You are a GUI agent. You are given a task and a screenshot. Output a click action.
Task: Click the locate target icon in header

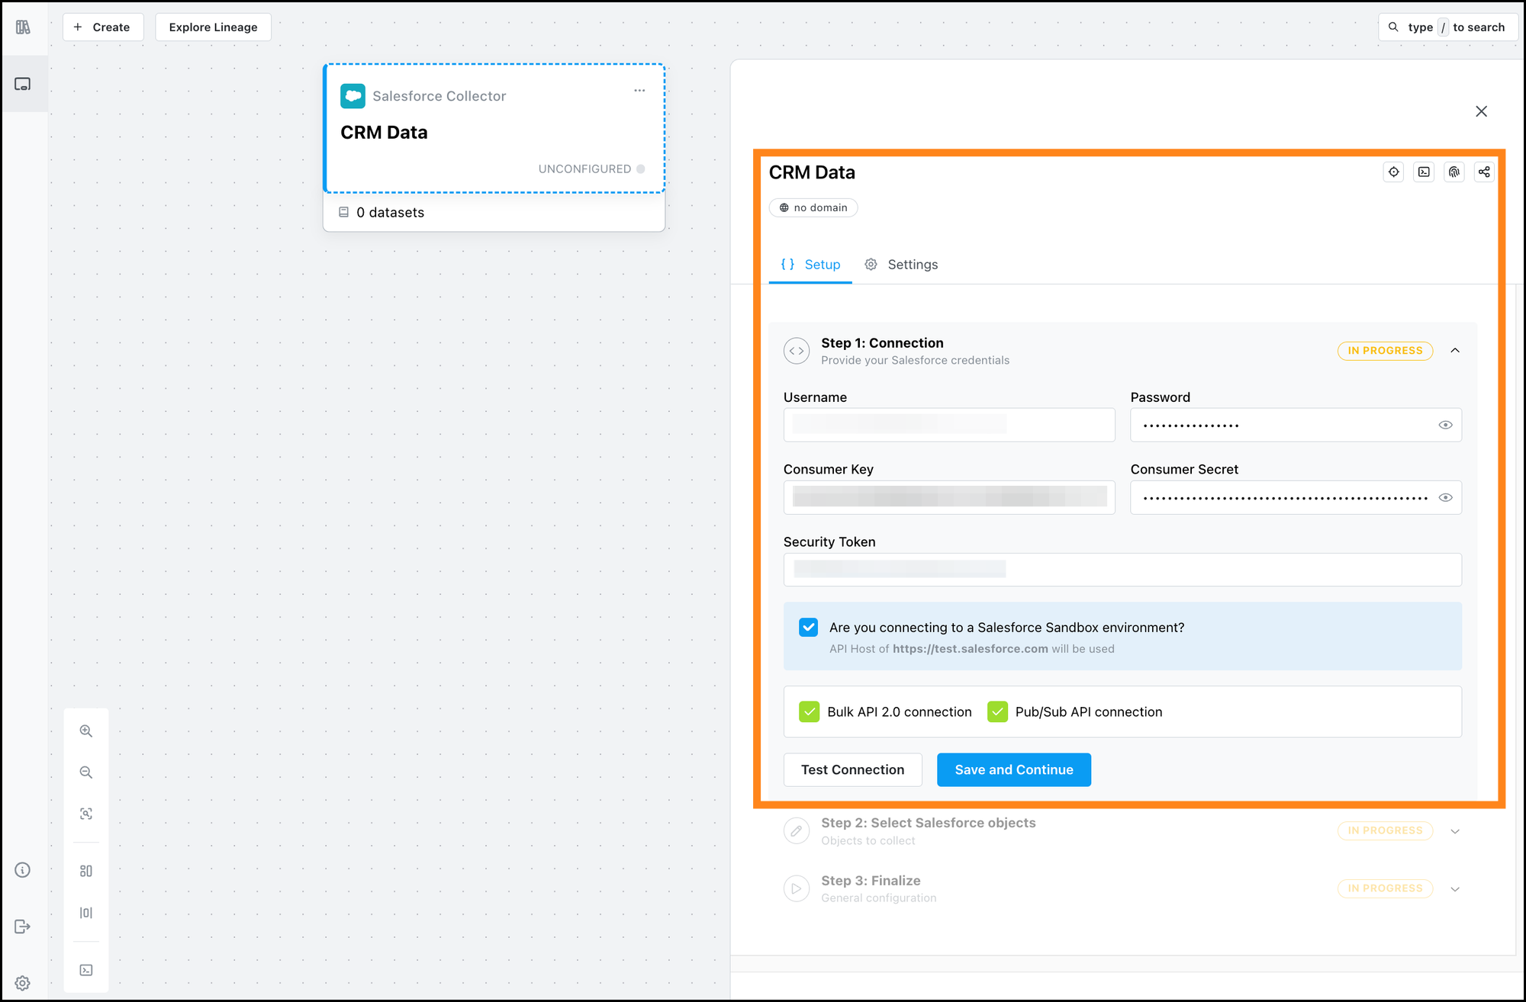click(1394, 172)
